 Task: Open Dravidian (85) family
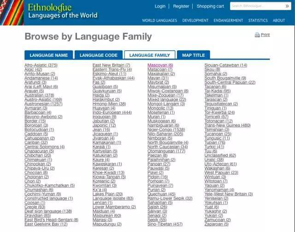pyautogui.click(x=38, y=215)
